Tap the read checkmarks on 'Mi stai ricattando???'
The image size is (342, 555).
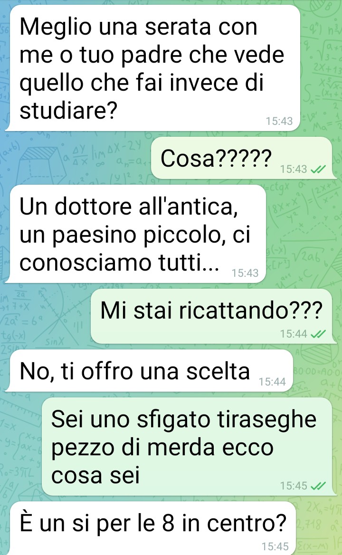[x=318, y=334]
